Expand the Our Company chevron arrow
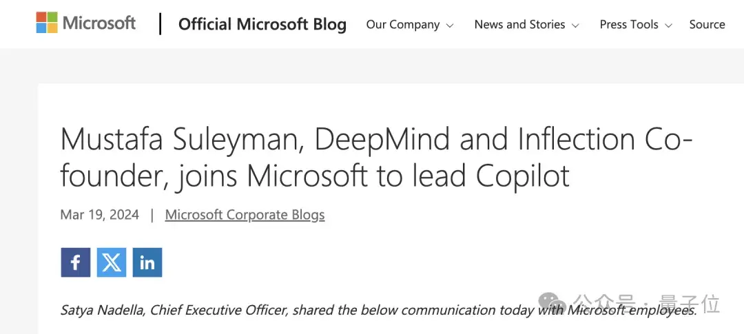744x334 pixels. (x=450, y=25)
